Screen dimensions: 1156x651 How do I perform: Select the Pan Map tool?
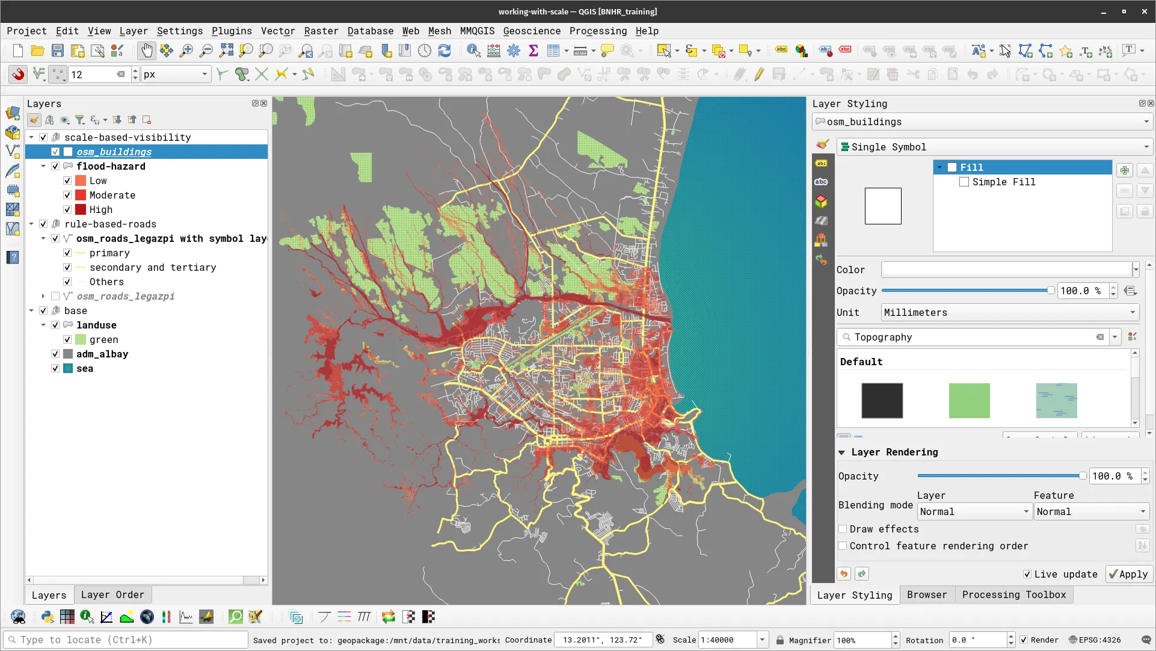[147, 51]
